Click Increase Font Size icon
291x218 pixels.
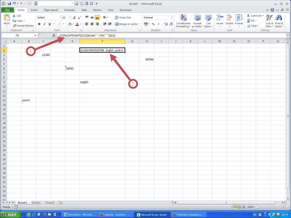point(74,18)
